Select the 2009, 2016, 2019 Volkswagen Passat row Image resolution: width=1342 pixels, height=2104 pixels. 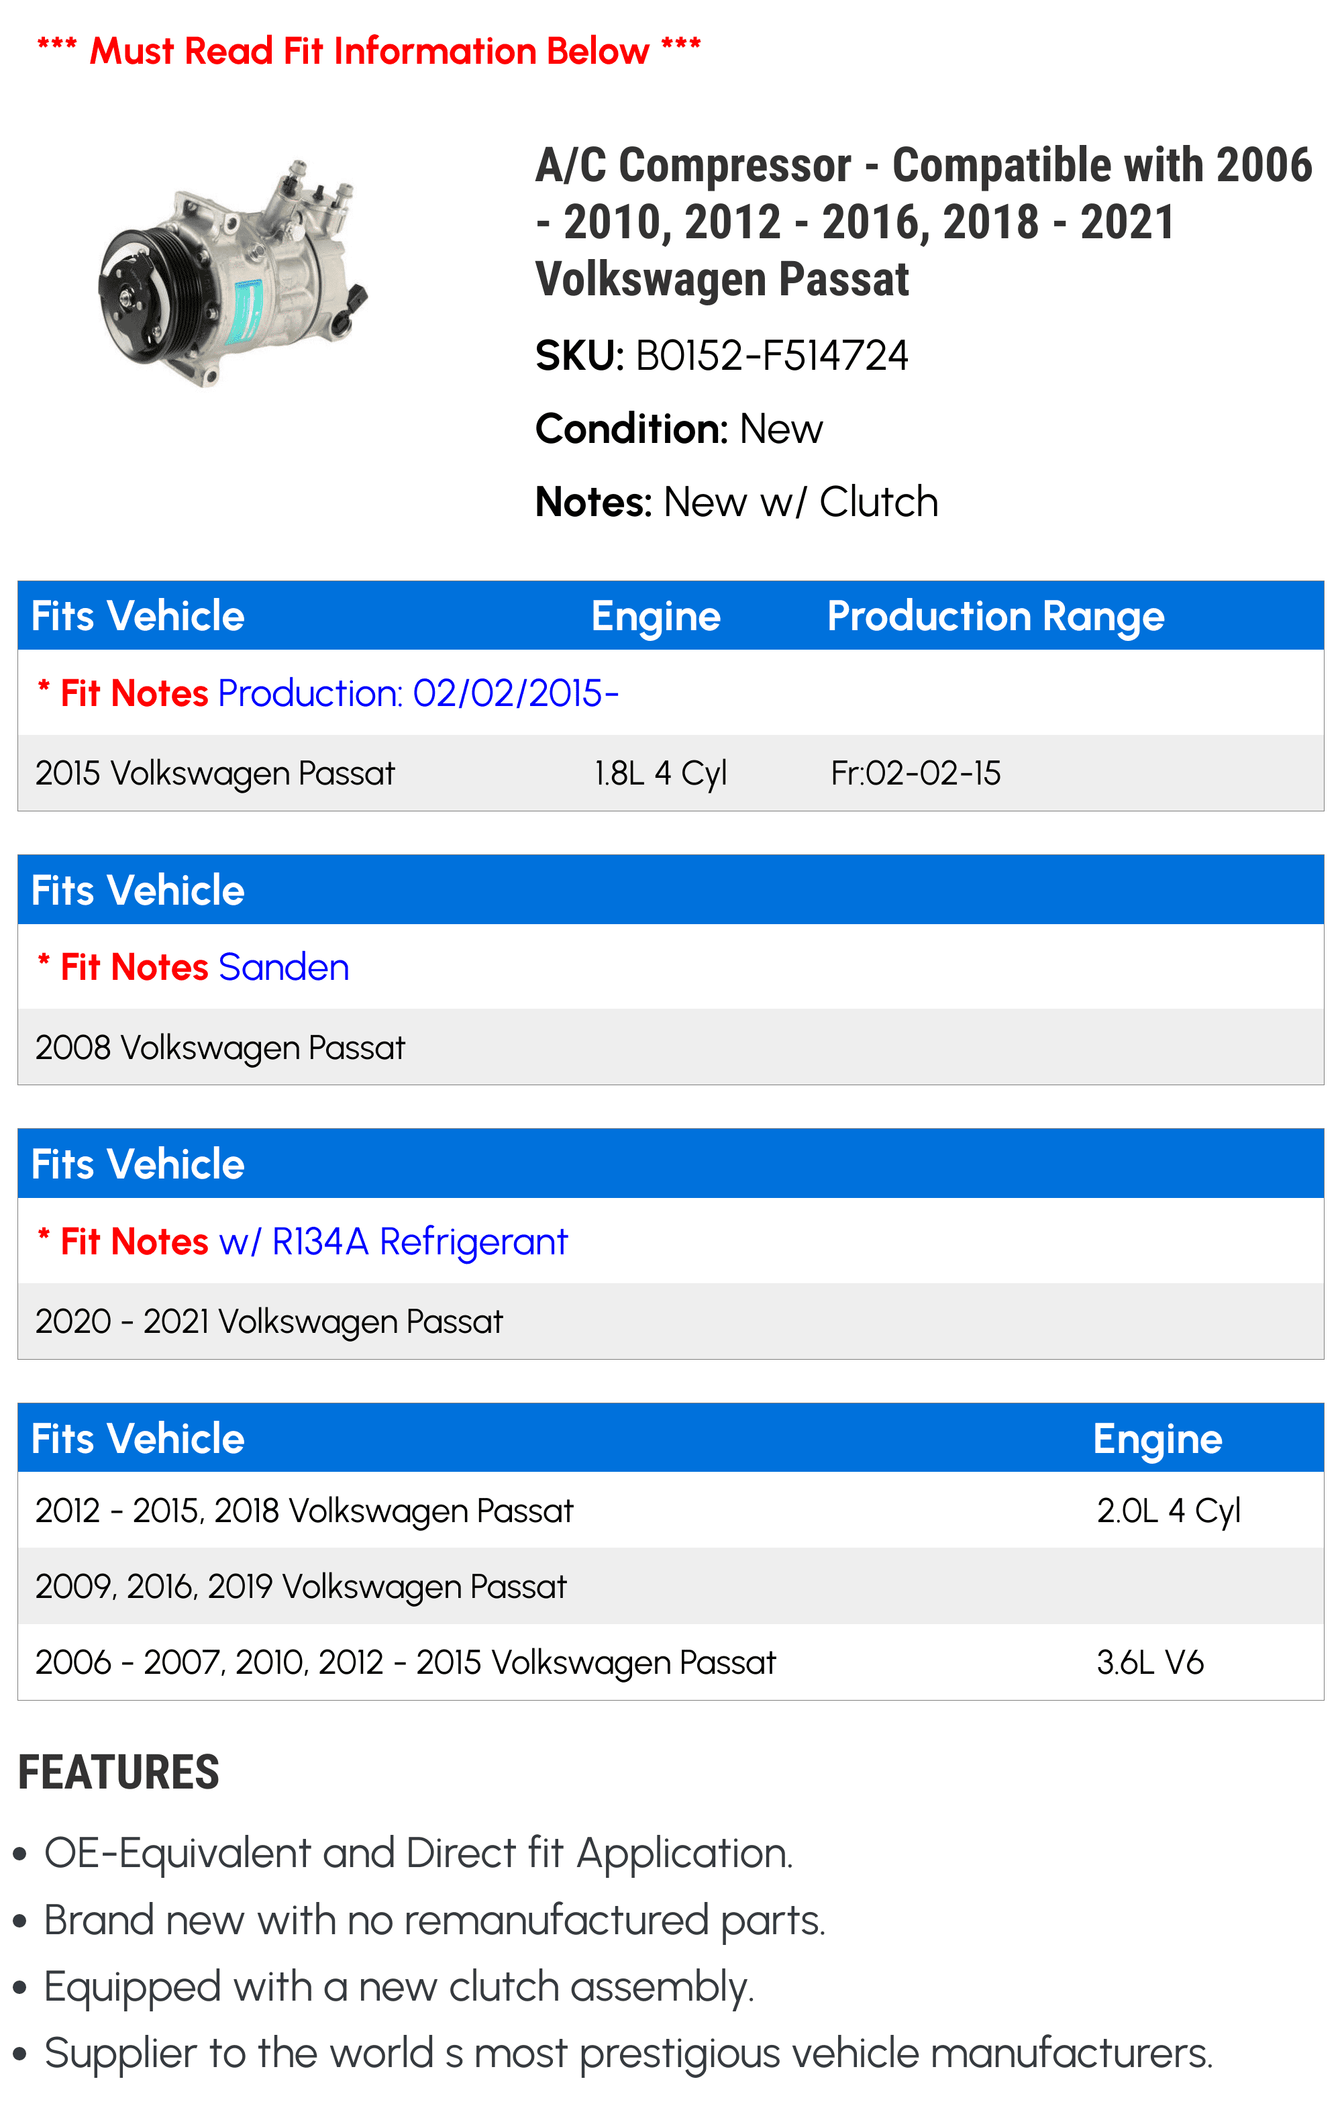(671, 1587)
